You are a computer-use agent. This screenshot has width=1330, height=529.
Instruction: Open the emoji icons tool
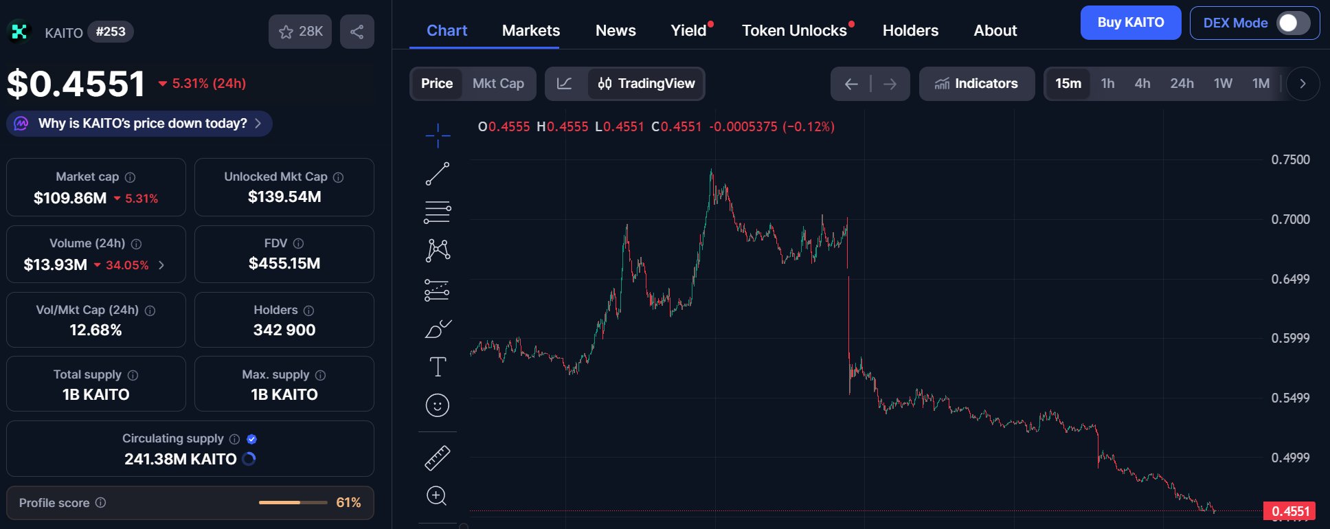(438, 405)
